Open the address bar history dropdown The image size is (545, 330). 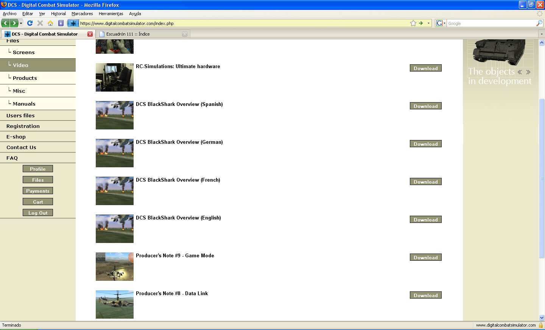[428, 23]
